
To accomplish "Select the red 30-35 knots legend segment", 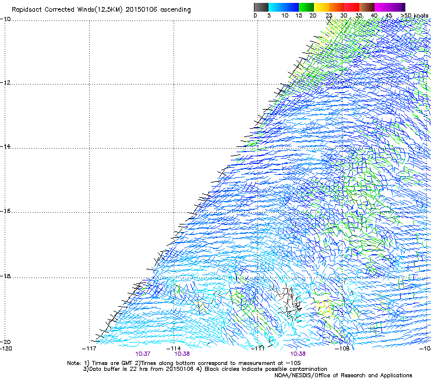I will 352,7.
